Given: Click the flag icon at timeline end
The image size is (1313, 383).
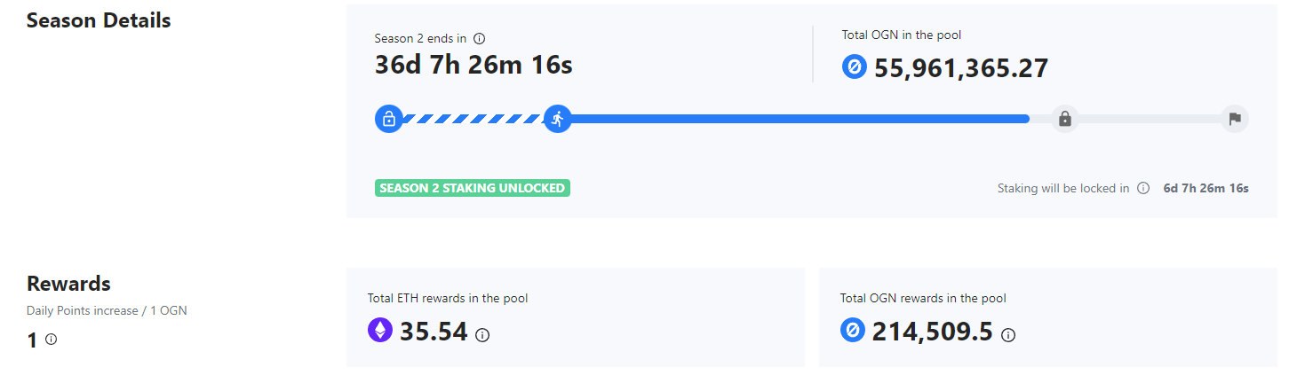Looking at the screenshot, I should (1234, 119).
